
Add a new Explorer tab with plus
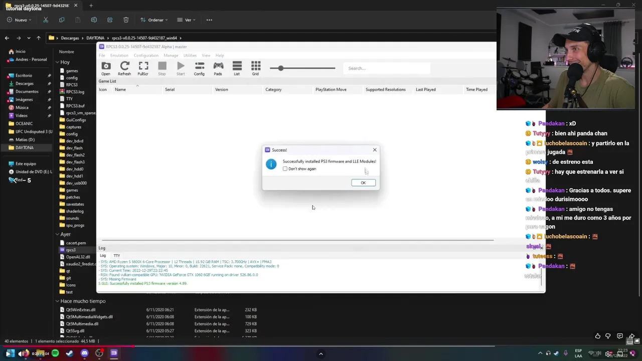tap(91, 6)
